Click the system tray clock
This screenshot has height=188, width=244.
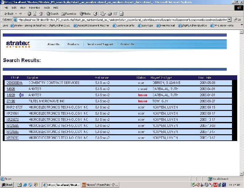tap(234, 185)
